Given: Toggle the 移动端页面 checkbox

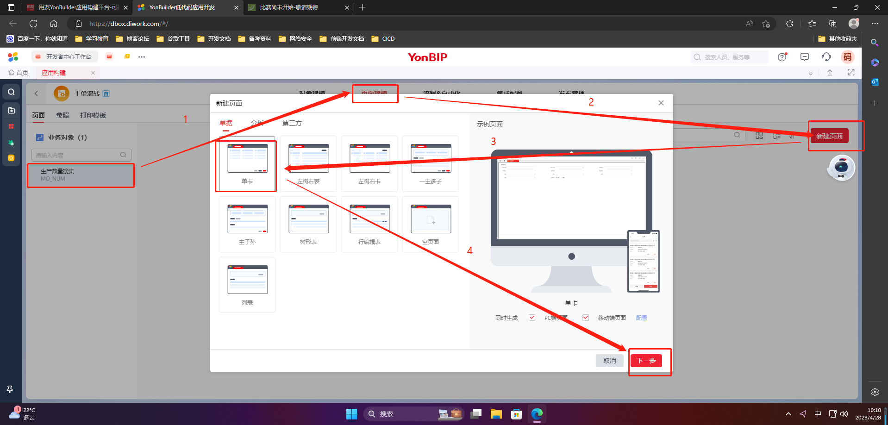Looking at the screenshot, I should [x=586, y=318].
